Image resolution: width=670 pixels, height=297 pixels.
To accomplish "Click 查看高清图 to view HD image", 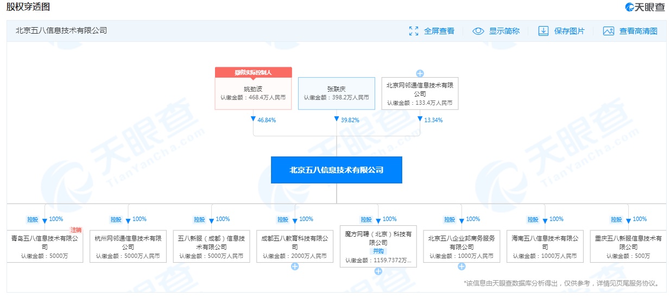I will point(639,31).
